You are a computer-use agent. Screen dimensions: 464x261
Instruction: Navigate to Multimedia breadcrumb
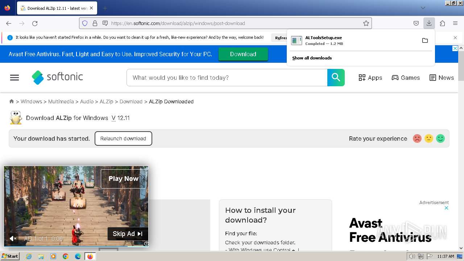[x=61, y=101]
